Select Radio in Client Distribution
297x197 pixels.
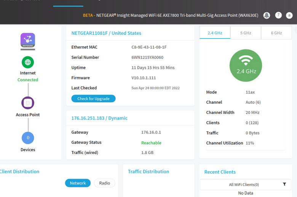click(x=105, y=183)
